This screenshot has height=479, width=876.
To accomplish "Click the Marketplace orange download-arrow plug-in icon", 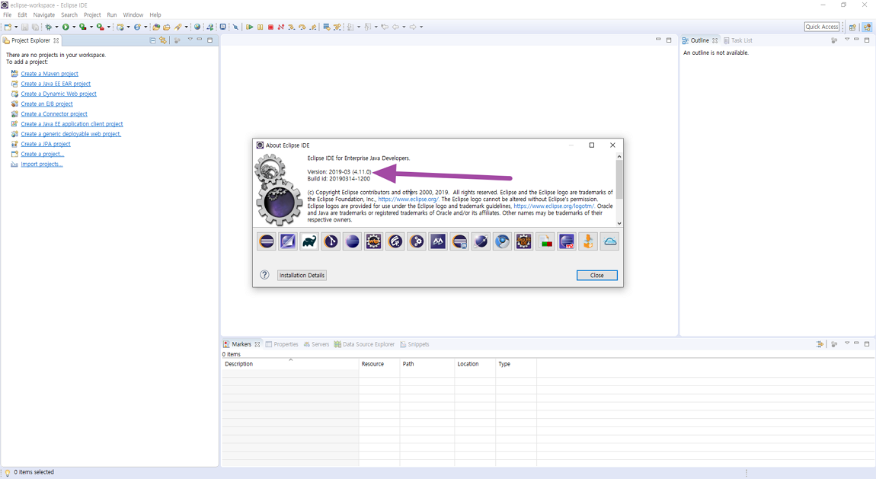I will click(588, 241).
